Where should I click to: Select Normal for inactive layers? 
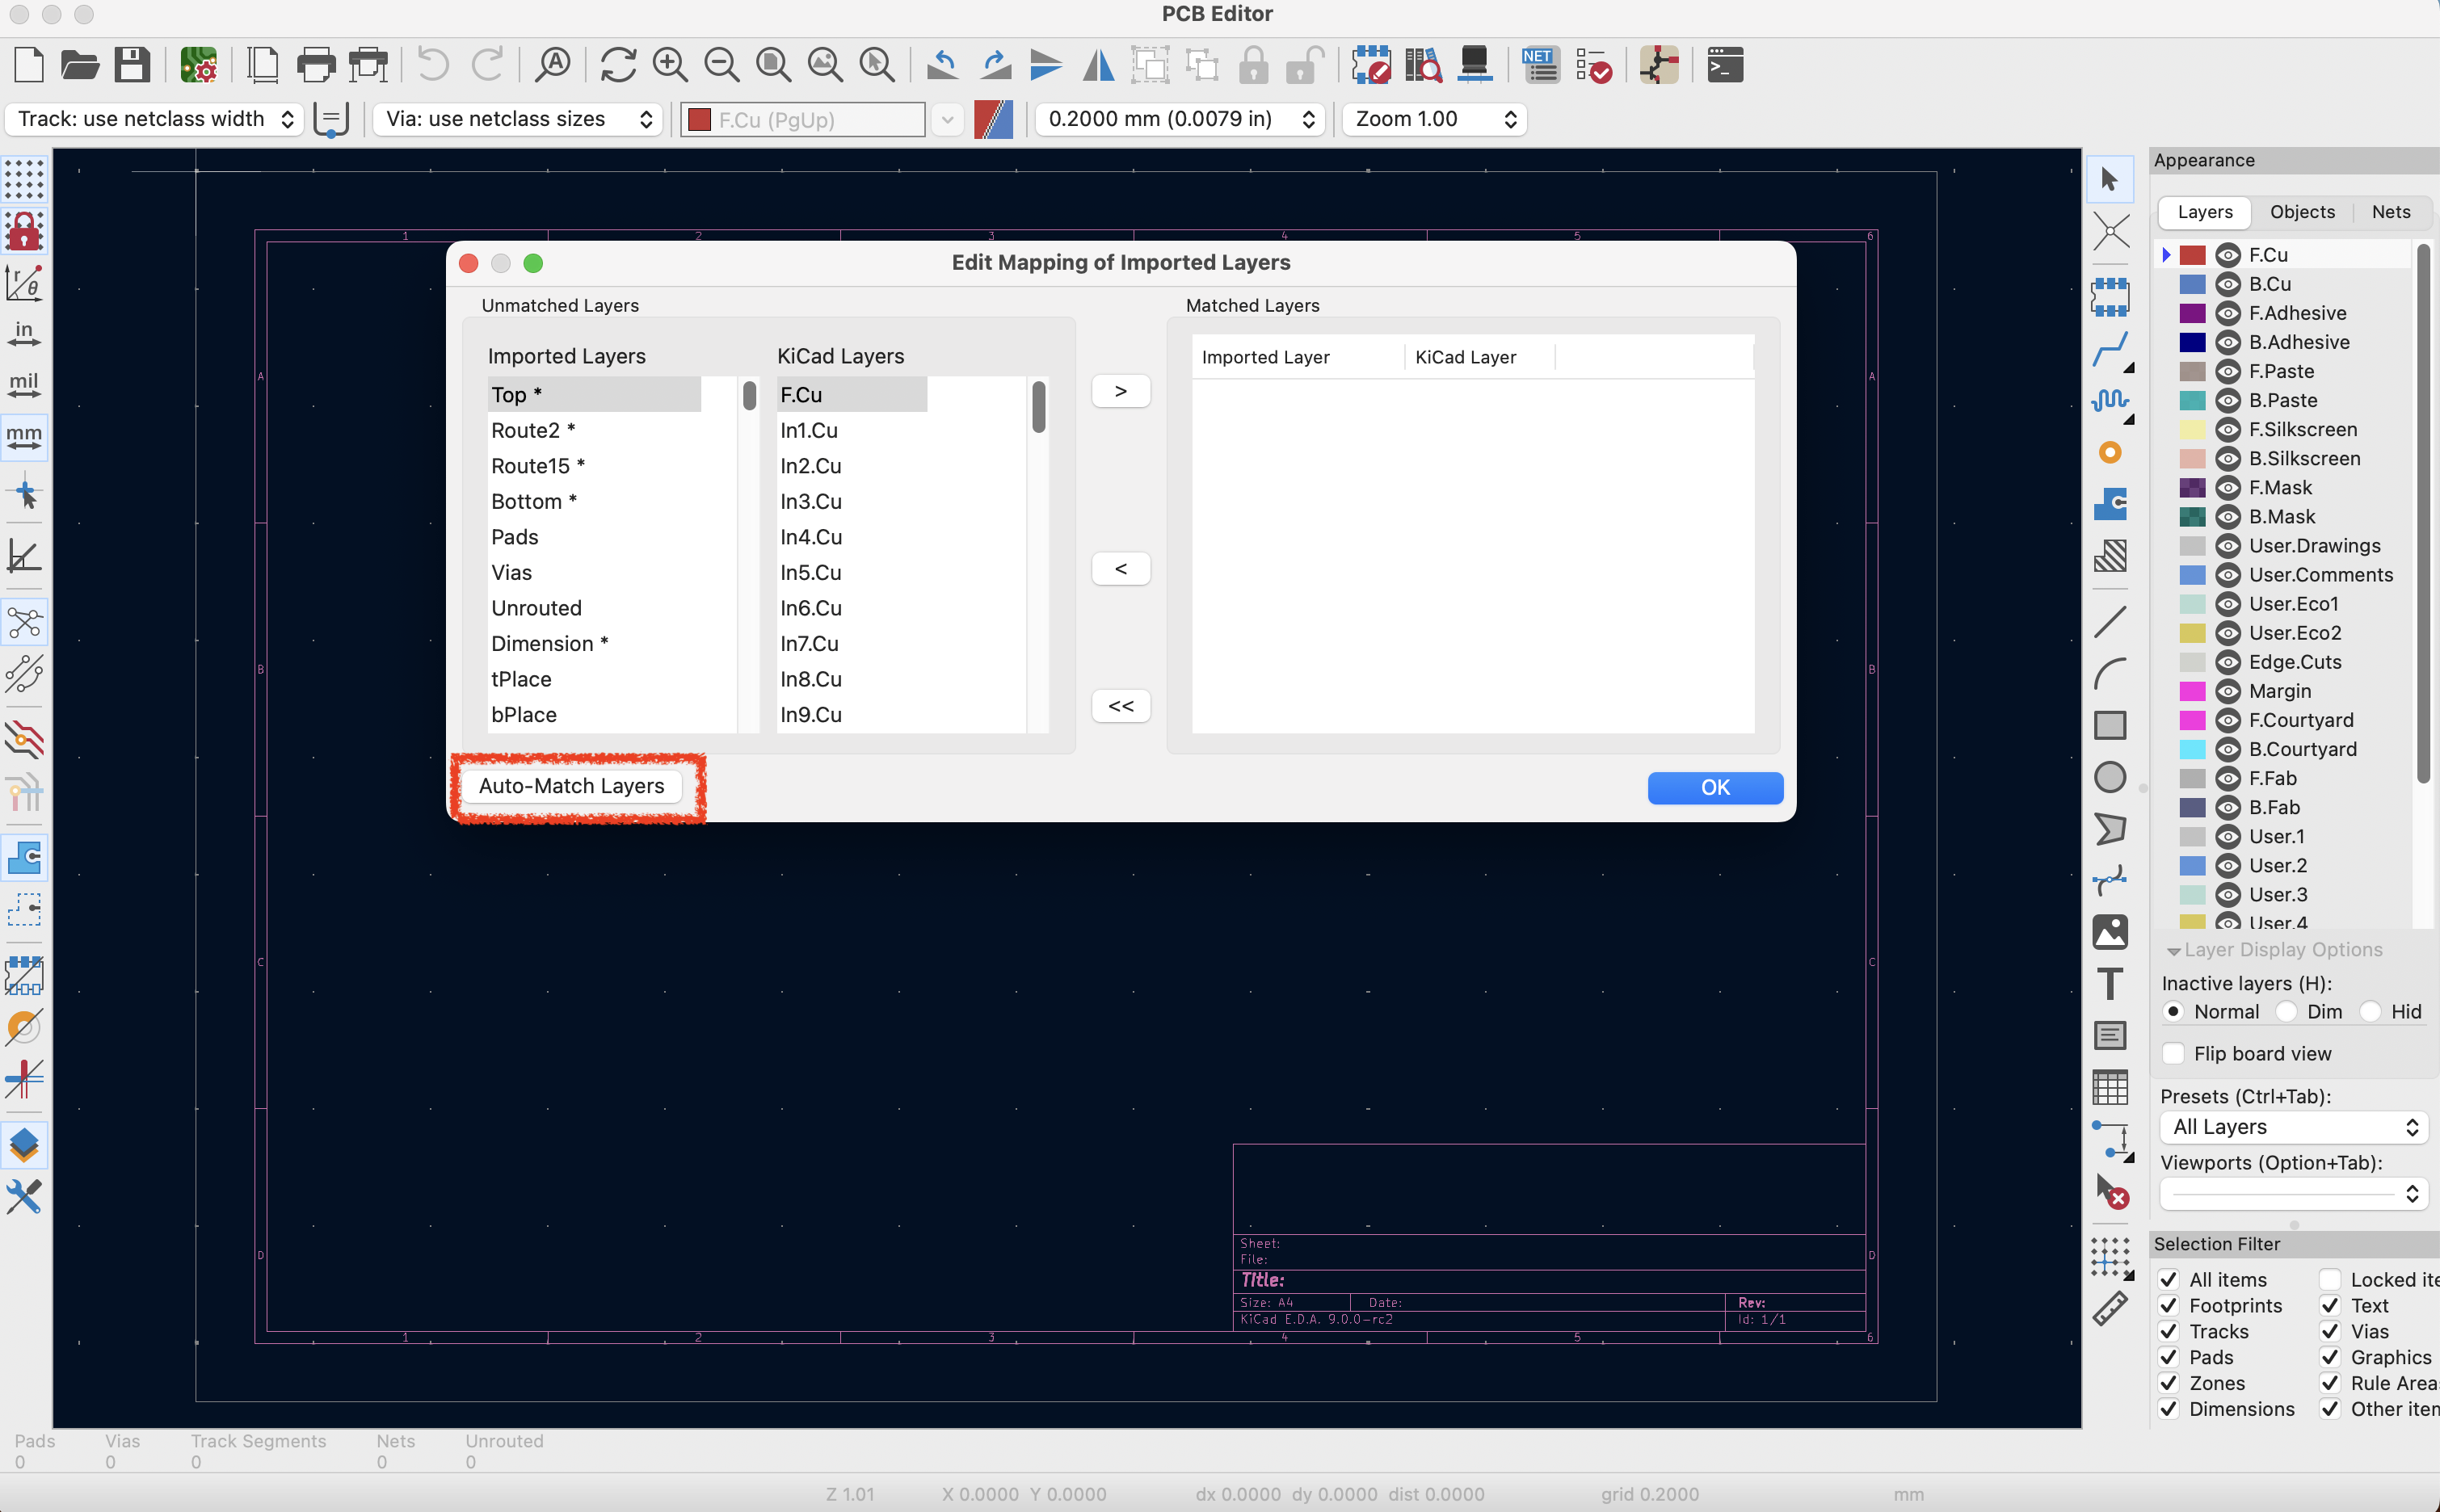(2173, 1011)
